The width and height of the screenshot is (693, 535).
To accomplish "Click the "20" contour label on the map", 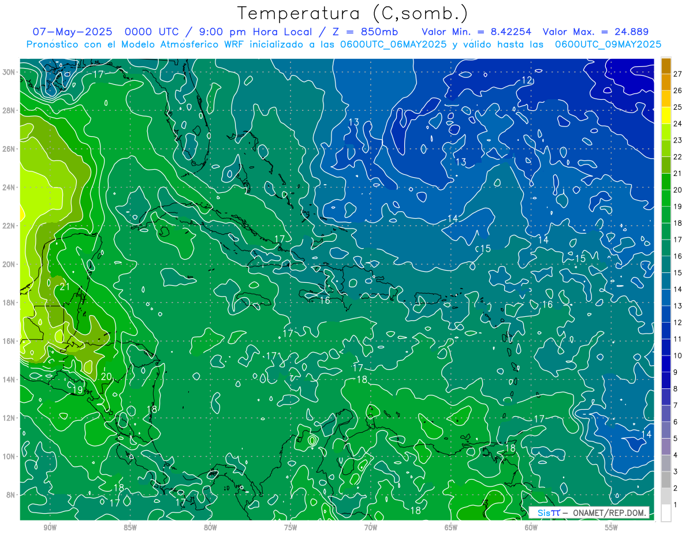I will 106,376.
